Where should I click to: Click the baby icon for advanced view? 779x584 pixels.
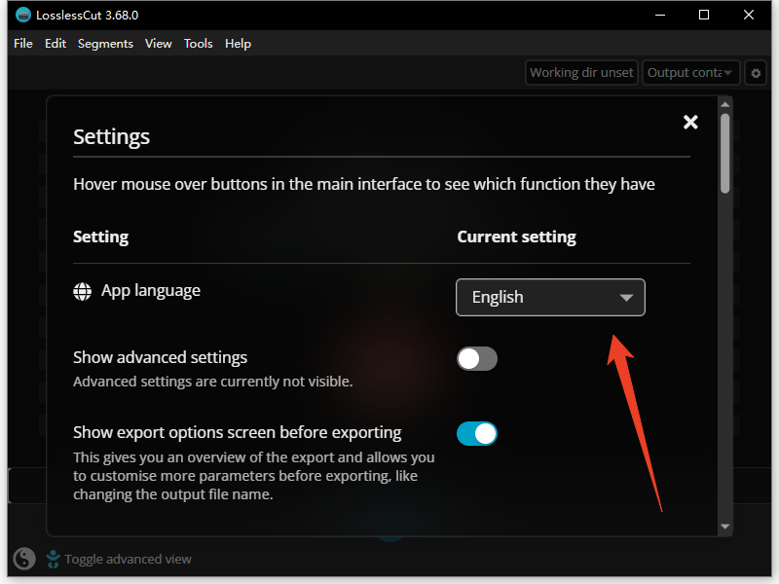52,559
